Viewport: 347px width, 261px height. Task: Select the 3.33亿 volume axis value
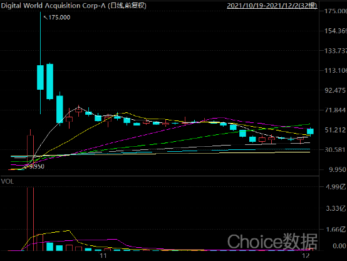tap(336, 208)
